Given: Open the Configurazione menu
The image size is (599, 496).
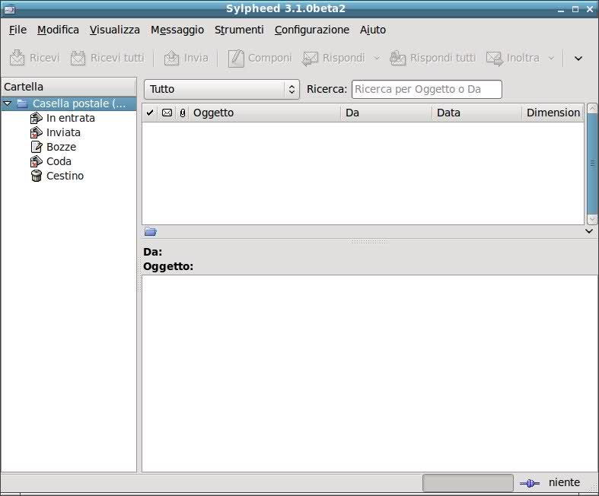Looking at the screenshot, I should tap(311, 30).
